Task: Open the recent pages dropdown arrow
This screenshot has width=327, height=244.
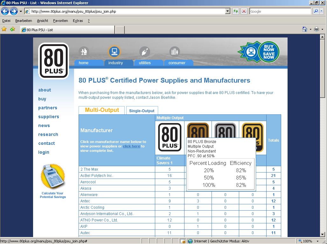Action: 21,11
